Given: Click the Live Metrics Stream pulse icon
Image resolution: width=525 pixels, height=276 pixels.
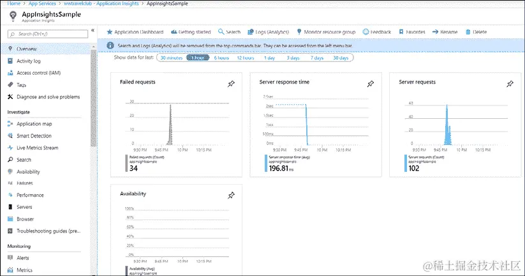Looking at the screenshot, I should (x=10, y=148).
